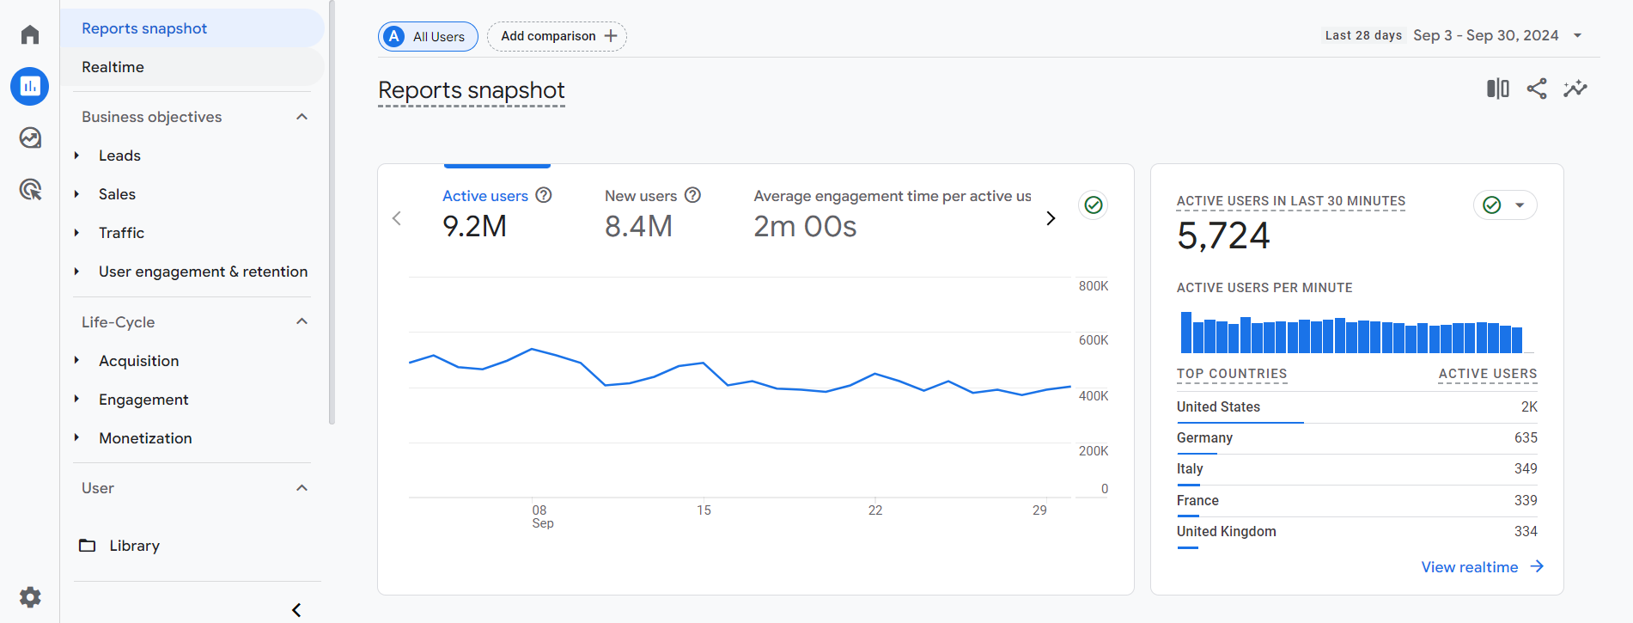Open the Explore icon in left rail
Viewport: 1633px width, 623px height.
point(30,137)
